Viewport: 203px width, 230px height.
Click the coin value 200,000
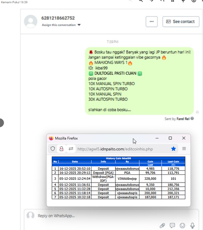pos(150,193)
